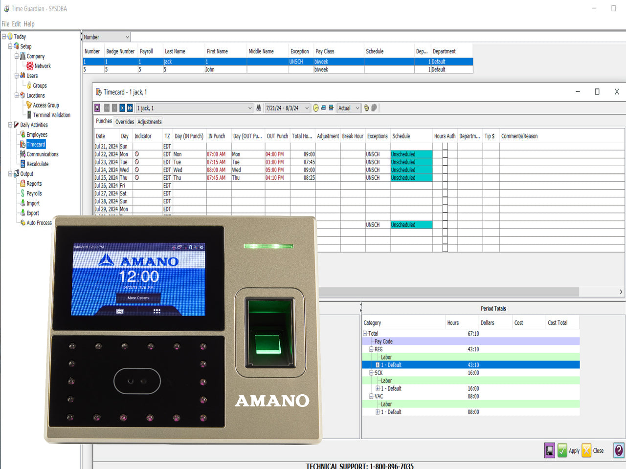Click the timecard grid horizontal scrollbar right arrow
This screenshot has height=469, width=626.
[x=621, y=292]
